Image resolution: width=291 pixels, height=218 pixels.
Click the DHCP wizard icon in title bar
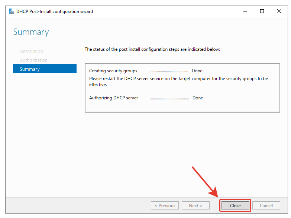pyautogui.click(x=11, y=11)
